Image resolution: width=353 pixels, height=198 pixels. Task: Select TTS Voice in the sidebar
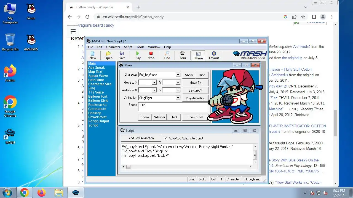click(x=96, y=92)
